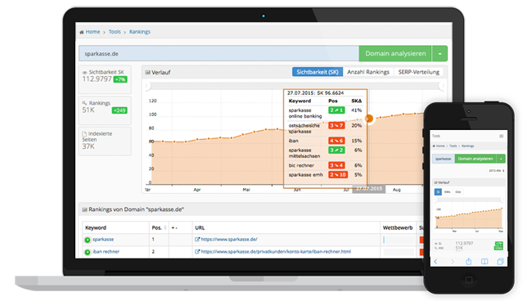Open Tools link in laptop breadcrumb
This screenshot has width=532, height=301.
pyautogui.click(x=115, y=32)
